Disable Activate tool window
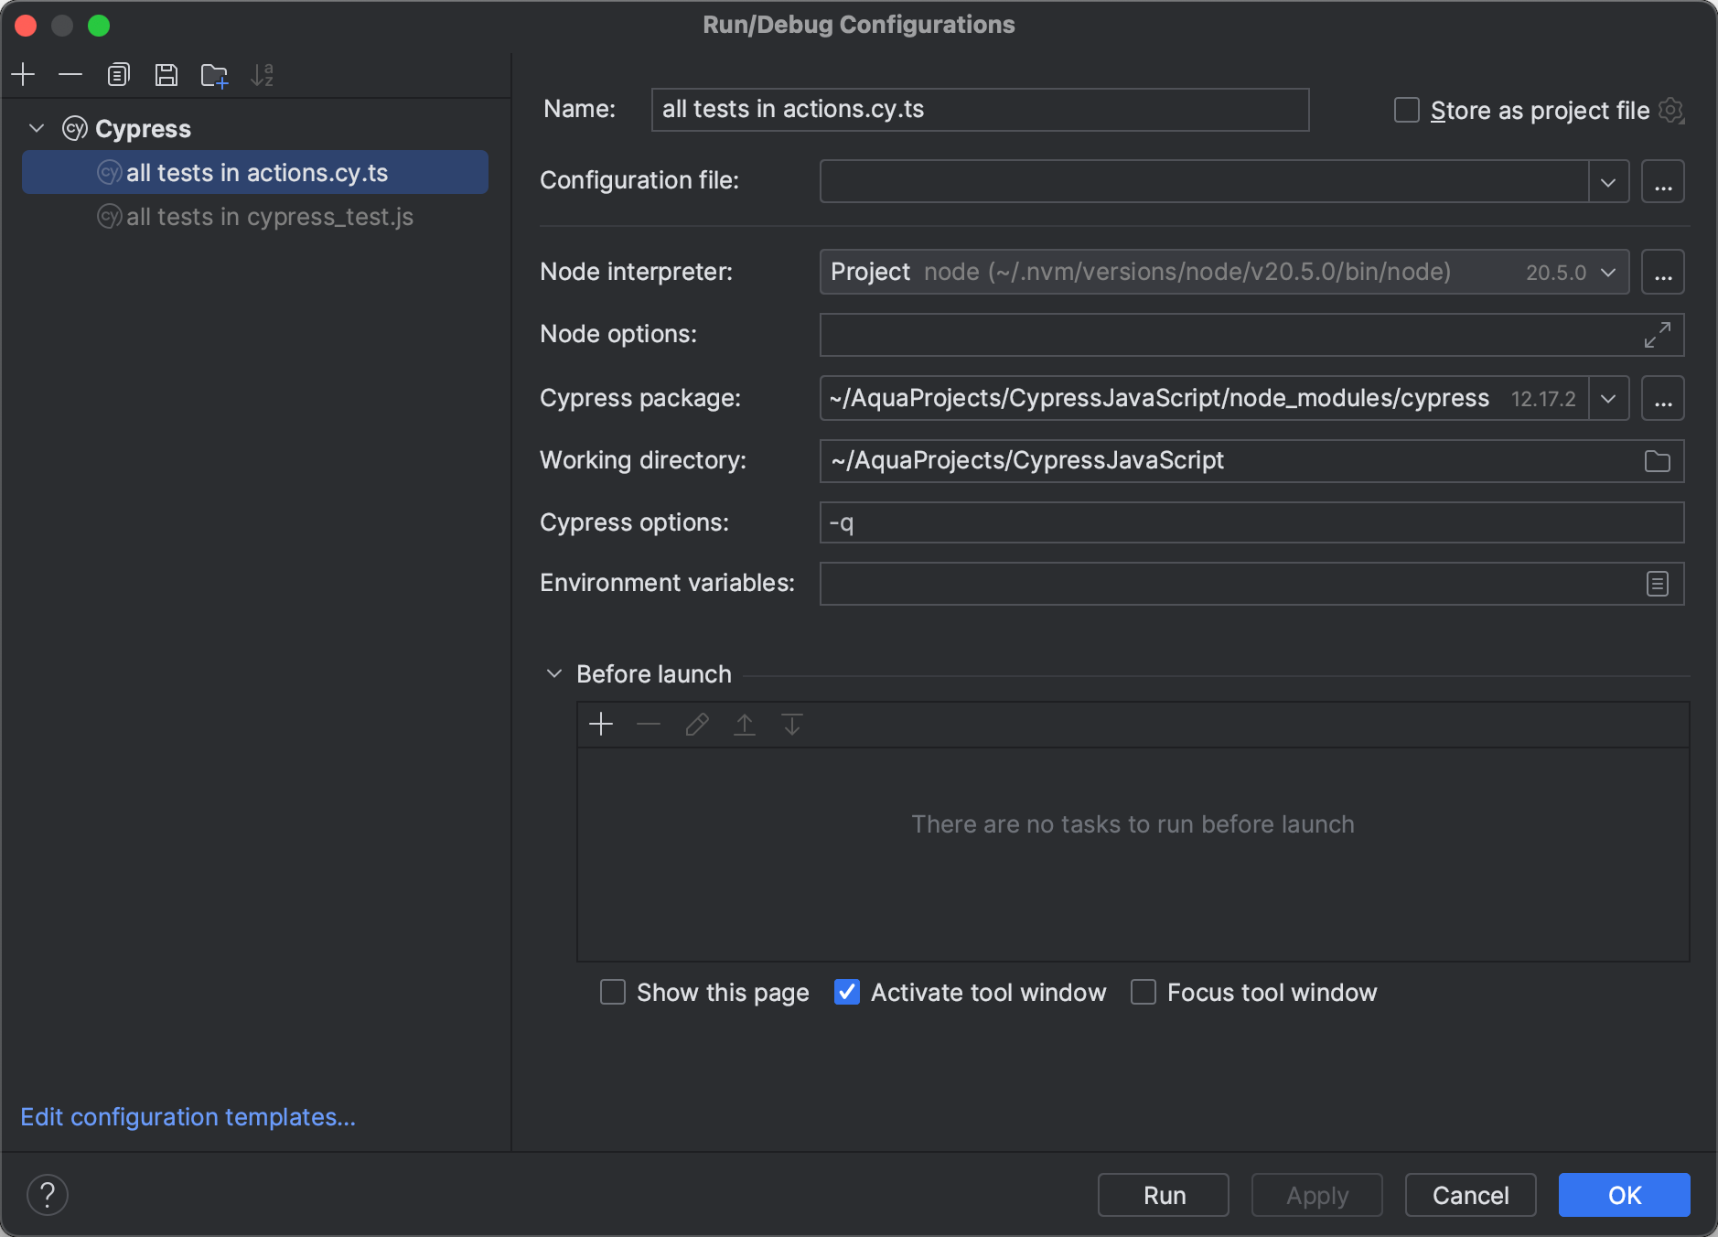 coord(846,992)
